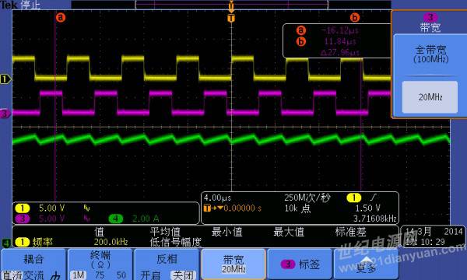Click the yellow channel 1 square waveform
The image size is (467, 280).
(202, 68)
